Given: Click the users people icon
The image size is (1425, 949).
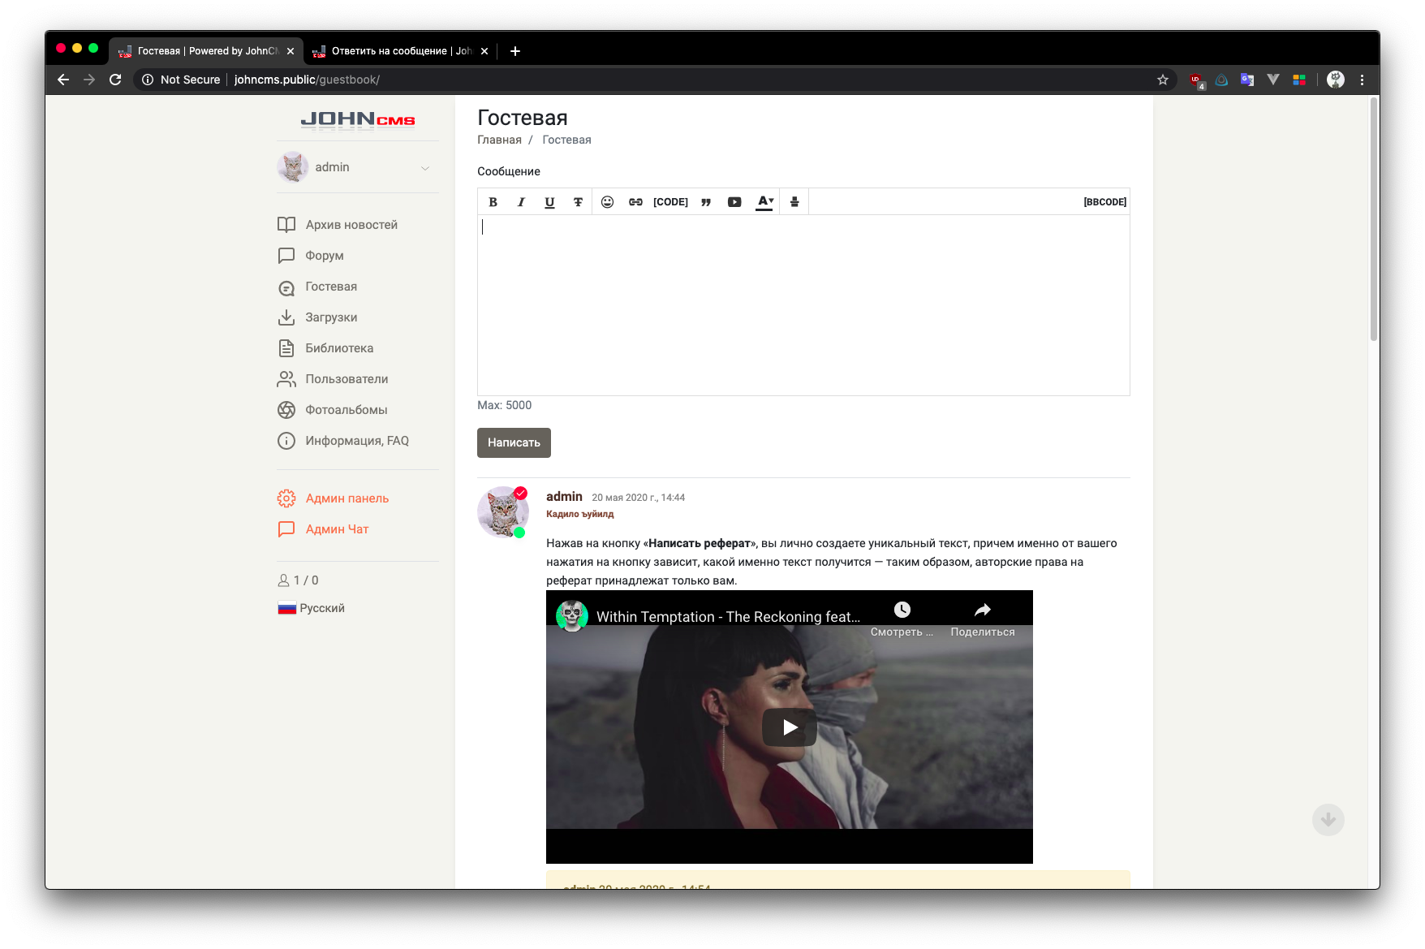Looking at the screenshot, I should click(x=286, y=379).
